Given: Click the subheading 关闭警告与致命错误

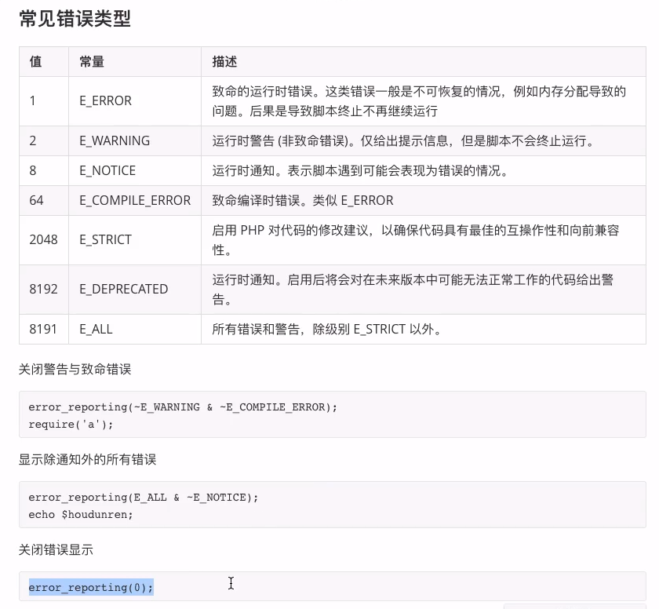Looking at the screenshot, I should tap(75, 370).
